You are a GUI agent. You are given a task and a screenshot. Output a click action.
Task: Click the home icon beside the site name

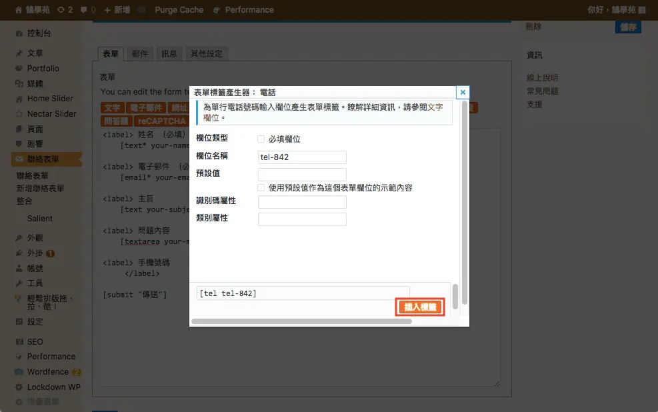click(19, 9)
